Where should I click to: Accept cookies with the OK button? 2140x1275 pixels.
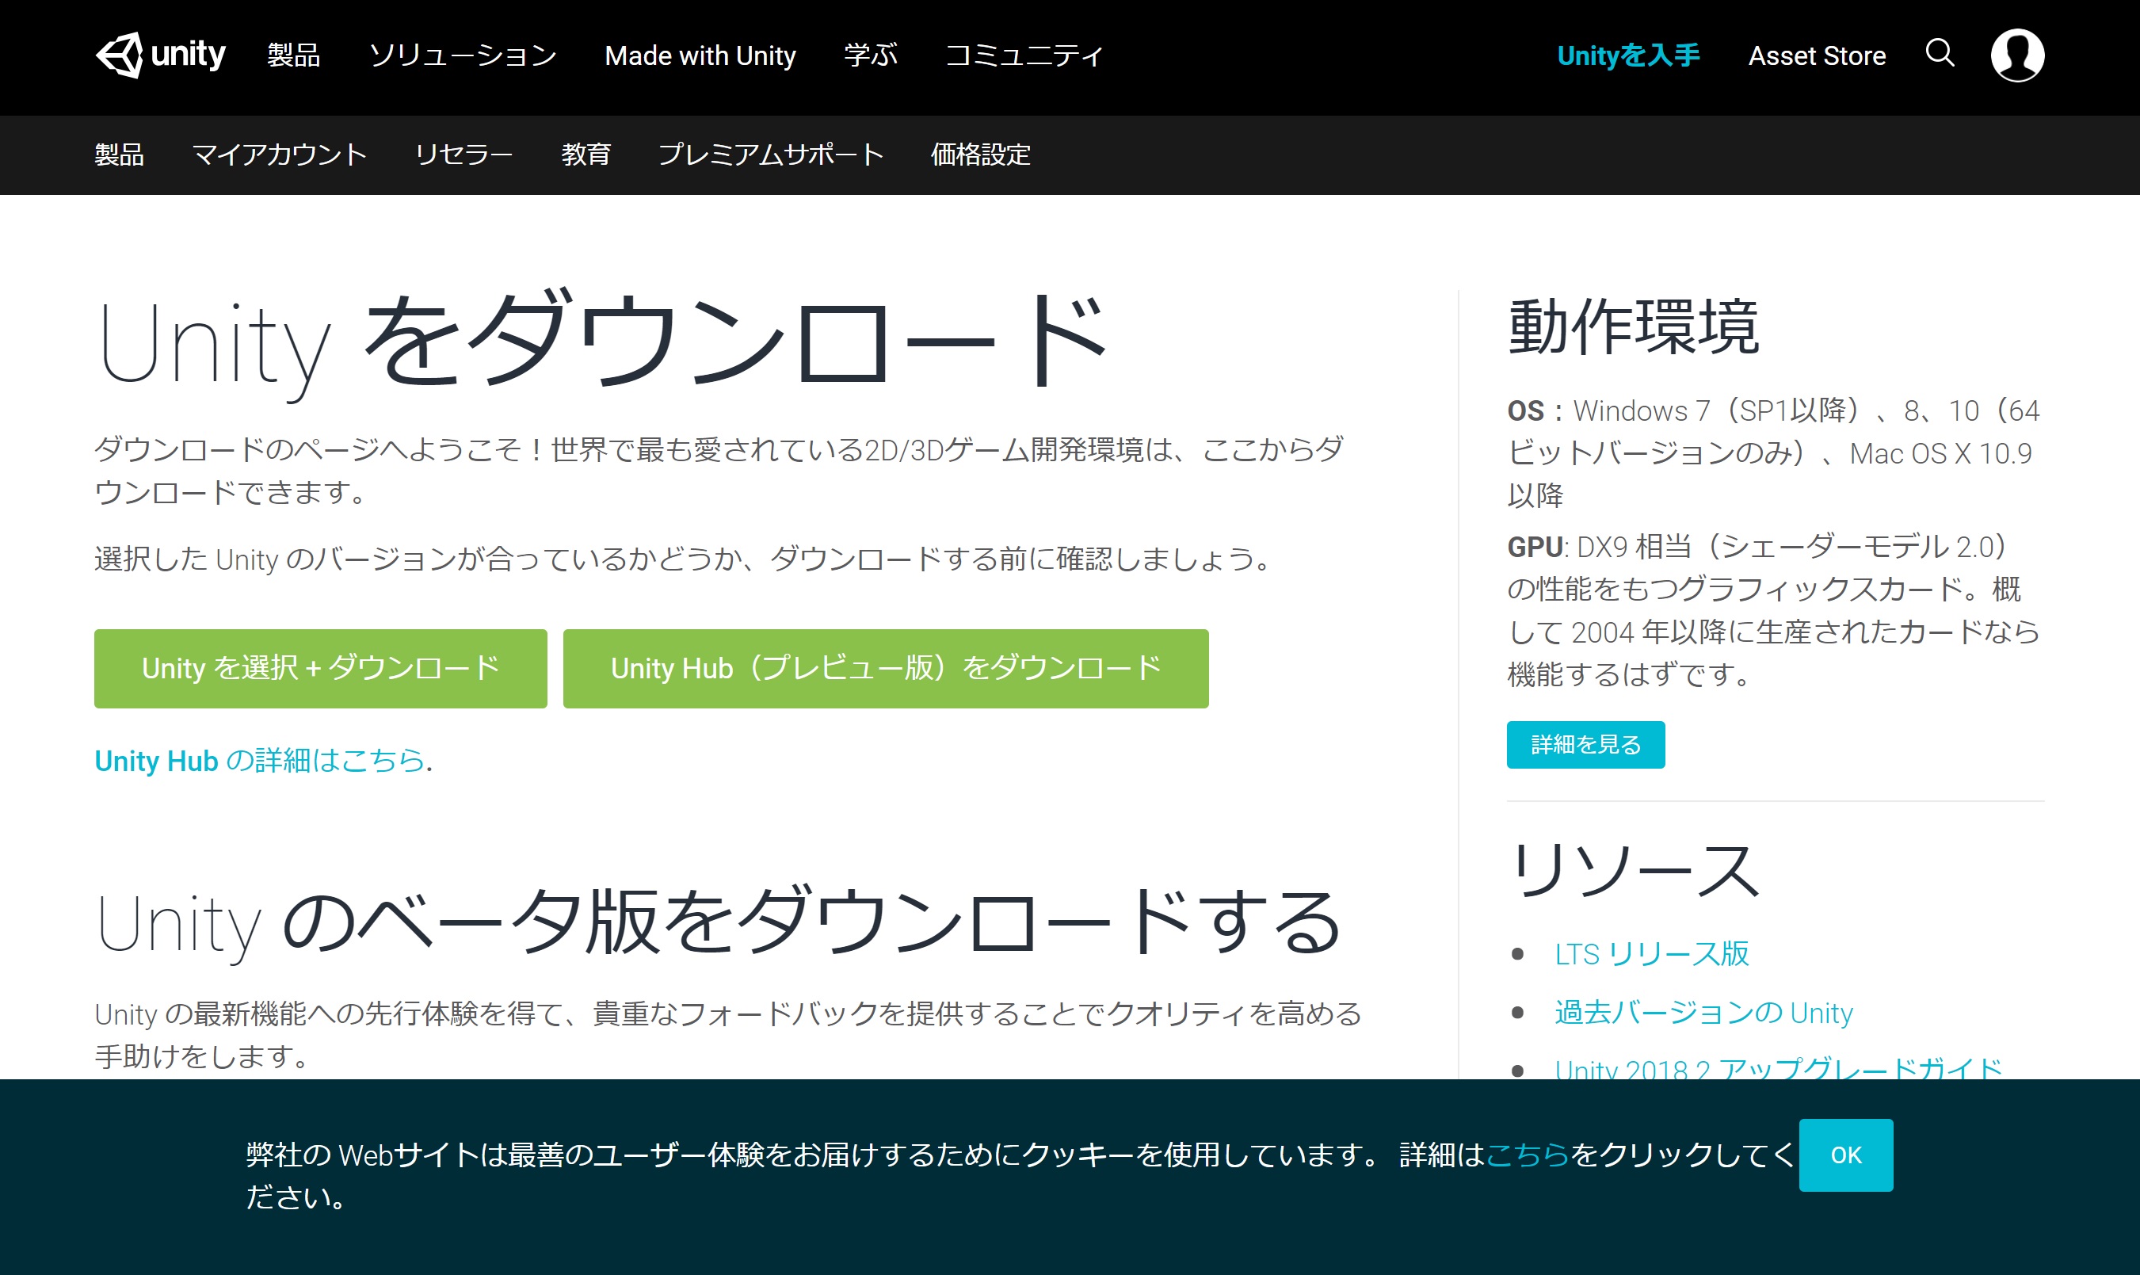tap(1845, 1155)
